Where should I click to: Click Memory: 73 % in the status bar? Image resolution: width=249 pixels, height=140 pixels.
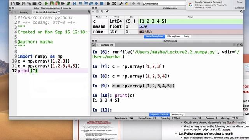point(229,118)
